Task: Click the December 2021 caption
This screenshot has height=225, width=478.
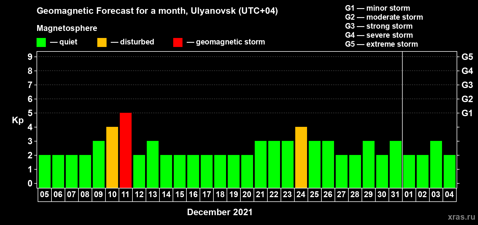Action: (220, 212)
